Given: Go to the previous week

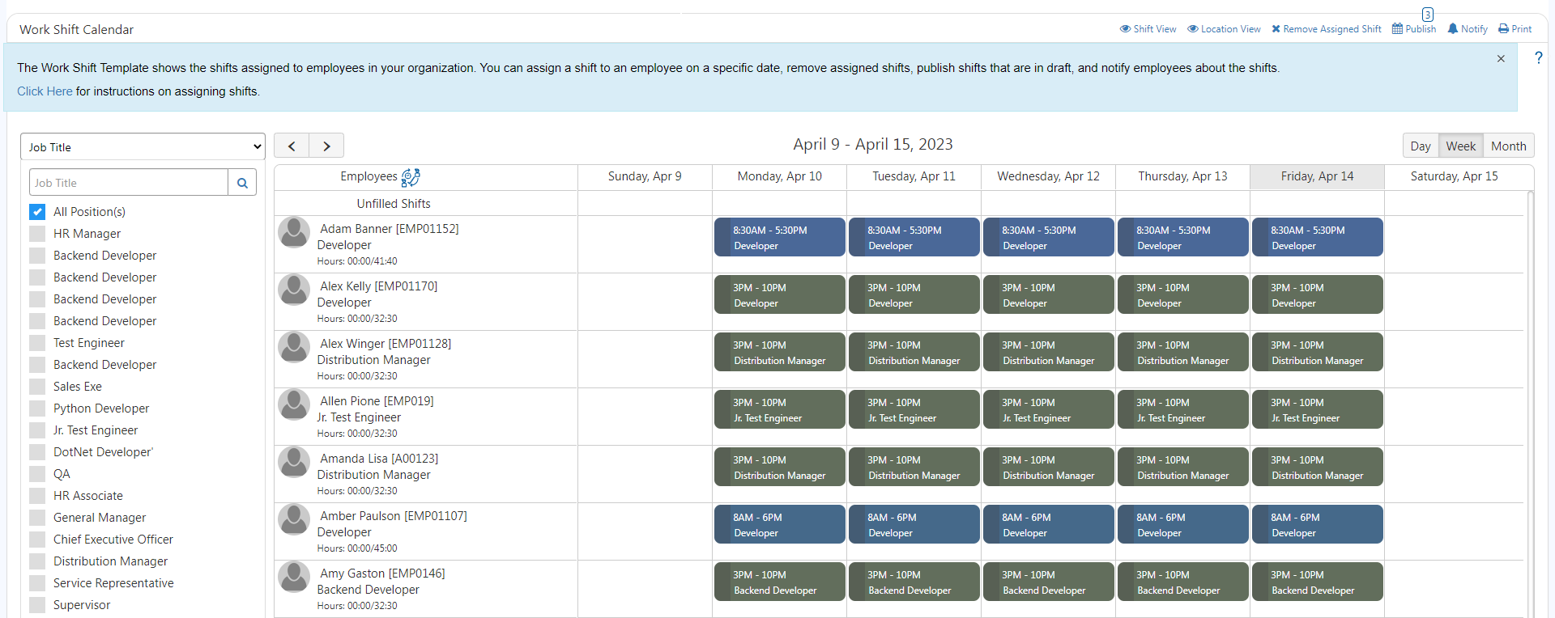Looking at the screenshot, I should 292,146.
